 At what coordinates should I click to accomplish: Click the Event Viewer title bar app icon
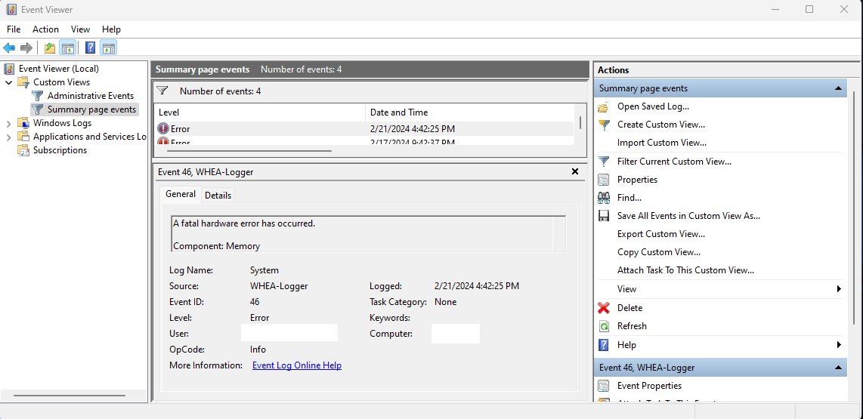point(11,9)
